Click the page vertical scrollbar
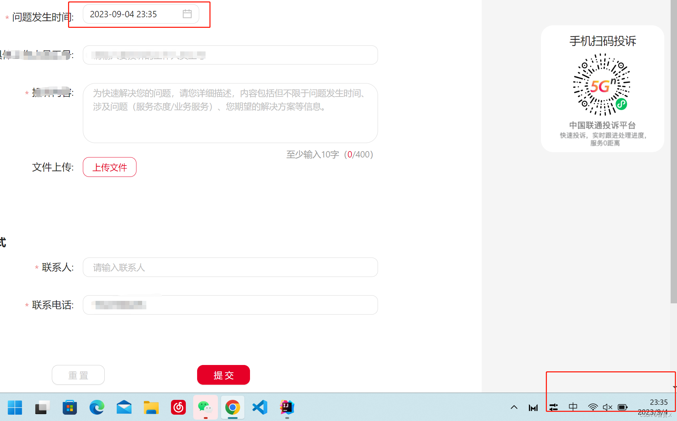The height and width of the screenshot is (421, 677). point(673,151)
